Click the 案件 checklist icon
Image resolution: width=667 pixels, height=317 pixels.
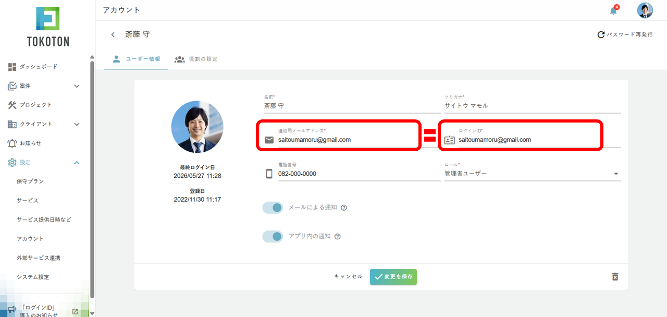pyautogui.click(x=13, y=86)
